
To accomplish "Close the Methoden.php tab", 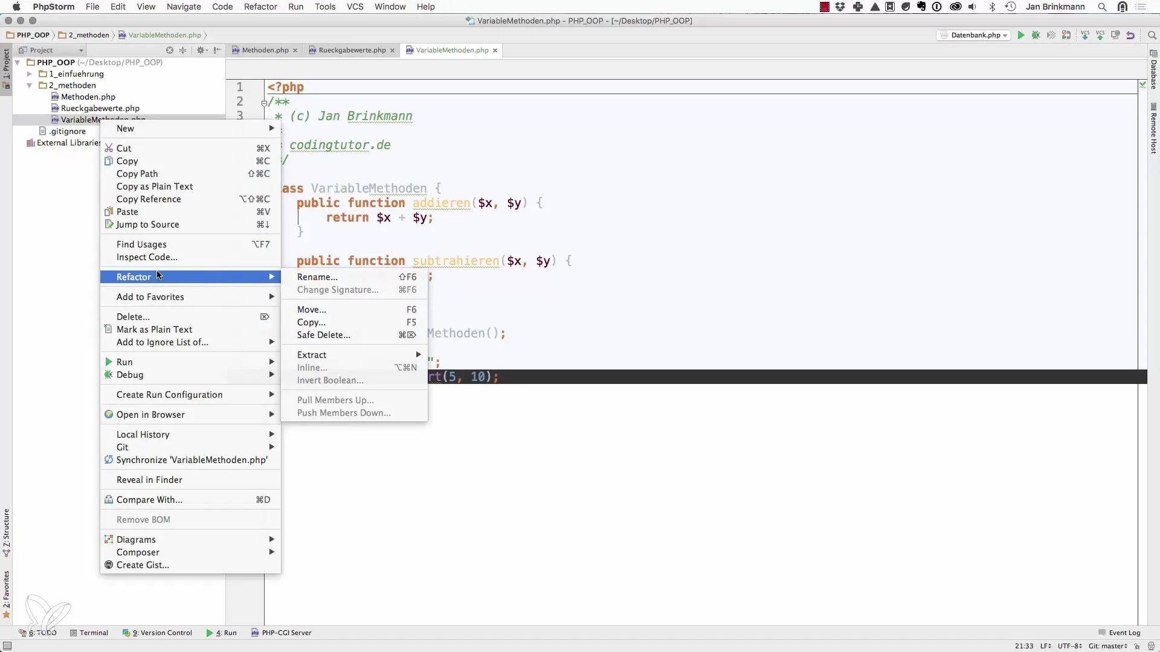I will [x=295, y=50].
